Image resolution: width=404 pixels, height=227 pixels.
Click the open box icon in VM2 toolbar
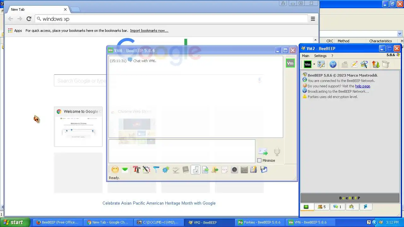click(386, 64)
